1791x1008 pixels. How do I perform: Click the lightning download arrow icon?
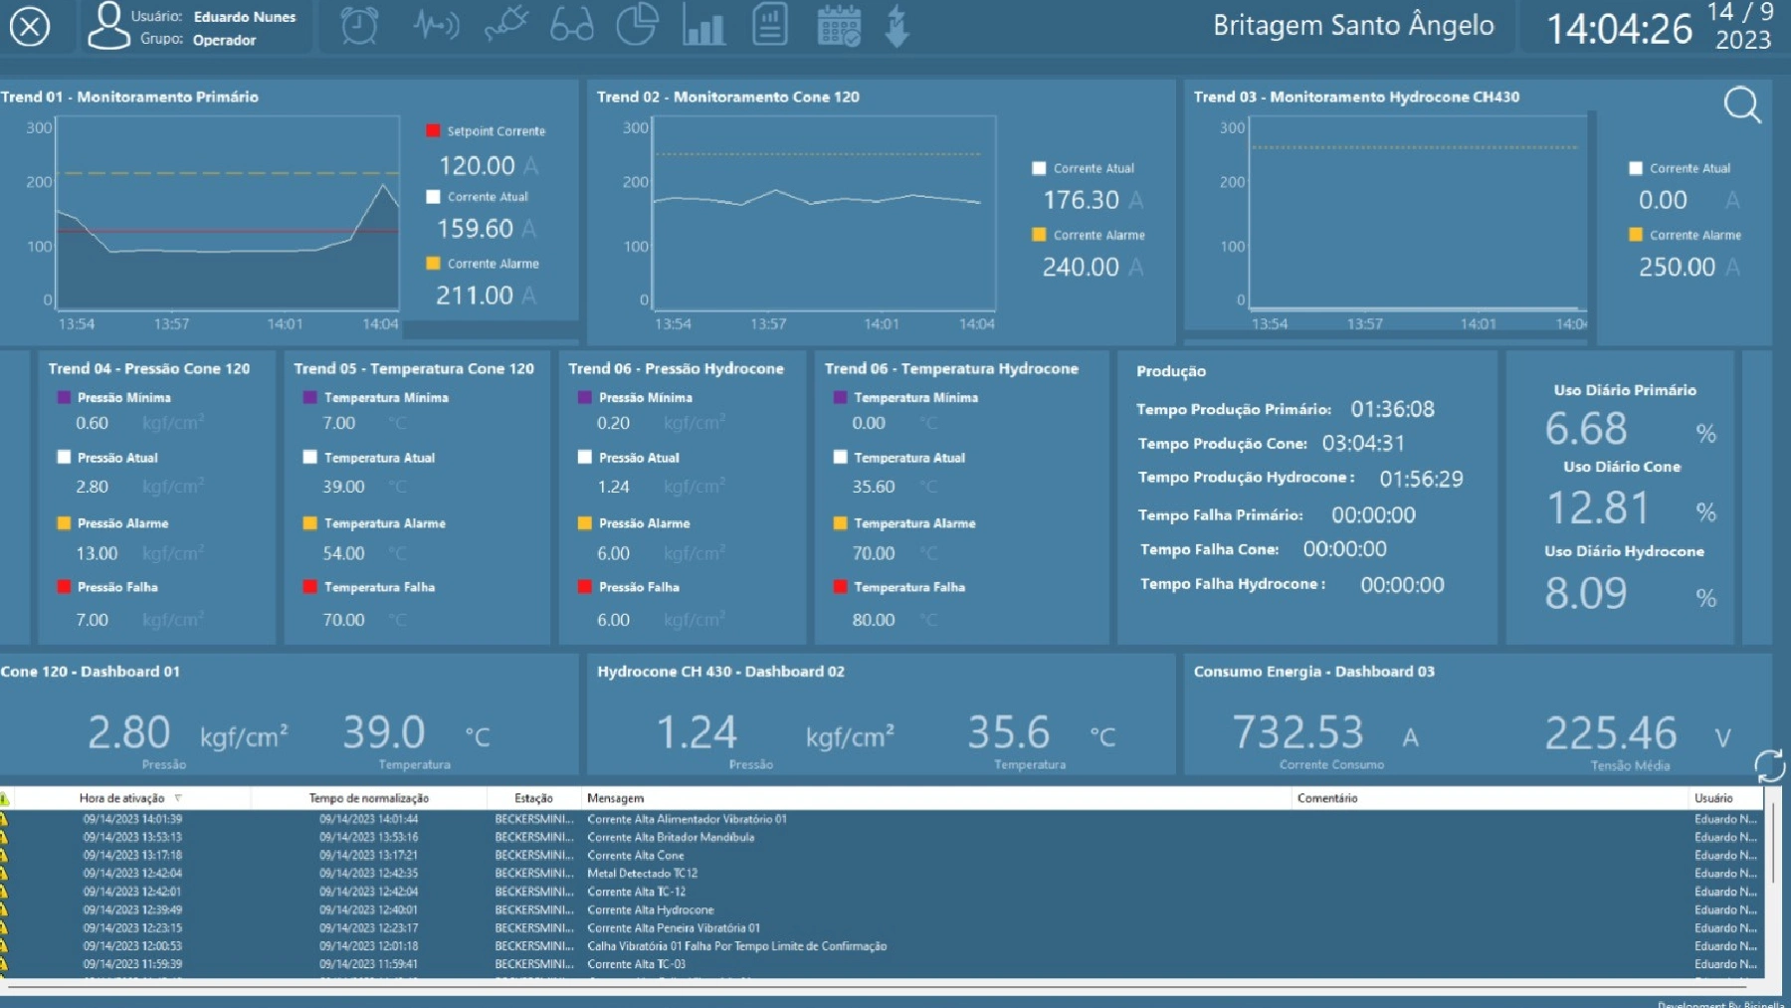897,26
